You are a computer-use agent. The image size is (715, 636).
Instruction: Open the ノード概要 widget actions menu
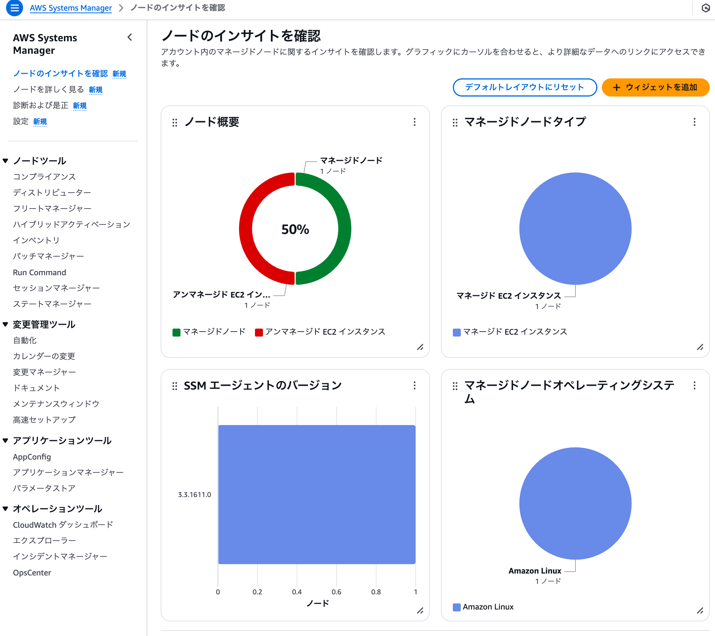[415, 122]
